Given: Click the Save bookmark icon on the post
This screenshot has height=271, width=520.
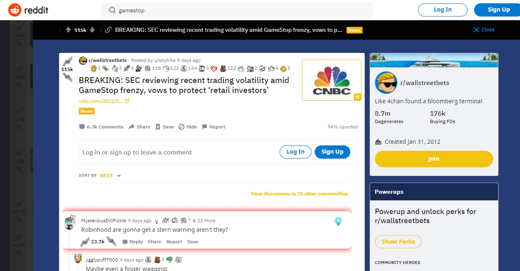Looking at the screenshot, I should [x=158, y=127].
